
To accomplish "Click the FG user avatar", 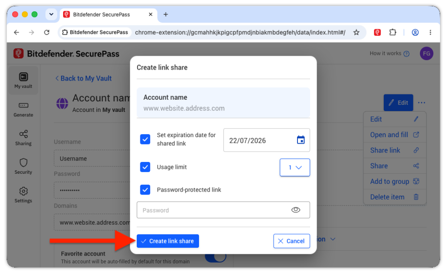I will pos(426,54).
